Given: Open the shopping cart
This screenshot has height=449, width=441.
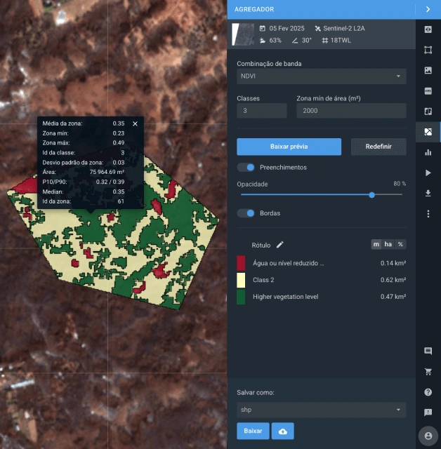Looking at the screenshot, I should (x=428, y=371).
